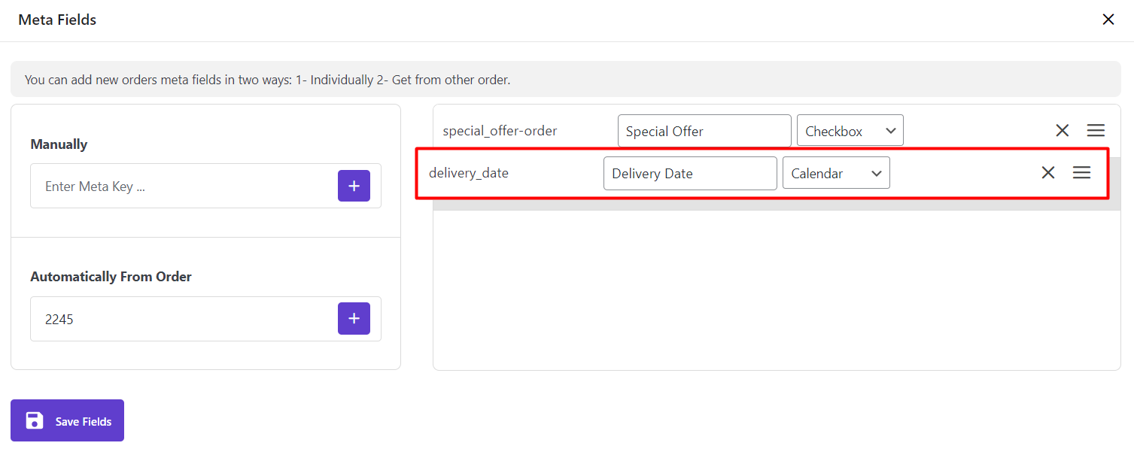Screen dimensions: 1134x455
Task: Click the plus button beside Enter Meta Key
Action: [354, 186]
